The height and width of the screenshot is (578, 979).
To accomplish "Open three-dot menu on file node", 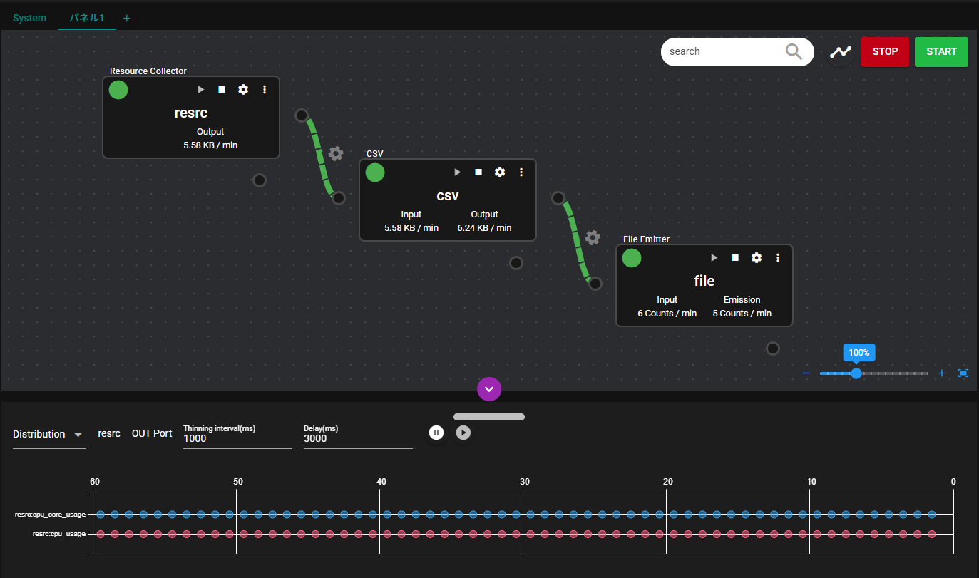I will [x=778, y=258].
